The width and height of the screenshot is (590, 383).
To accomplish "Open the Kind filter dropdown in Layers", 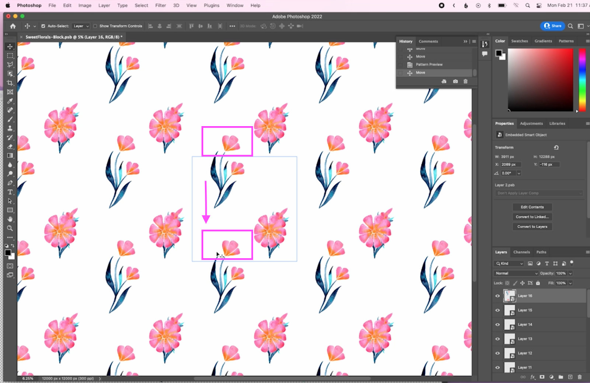I will (x=509, y=263).
